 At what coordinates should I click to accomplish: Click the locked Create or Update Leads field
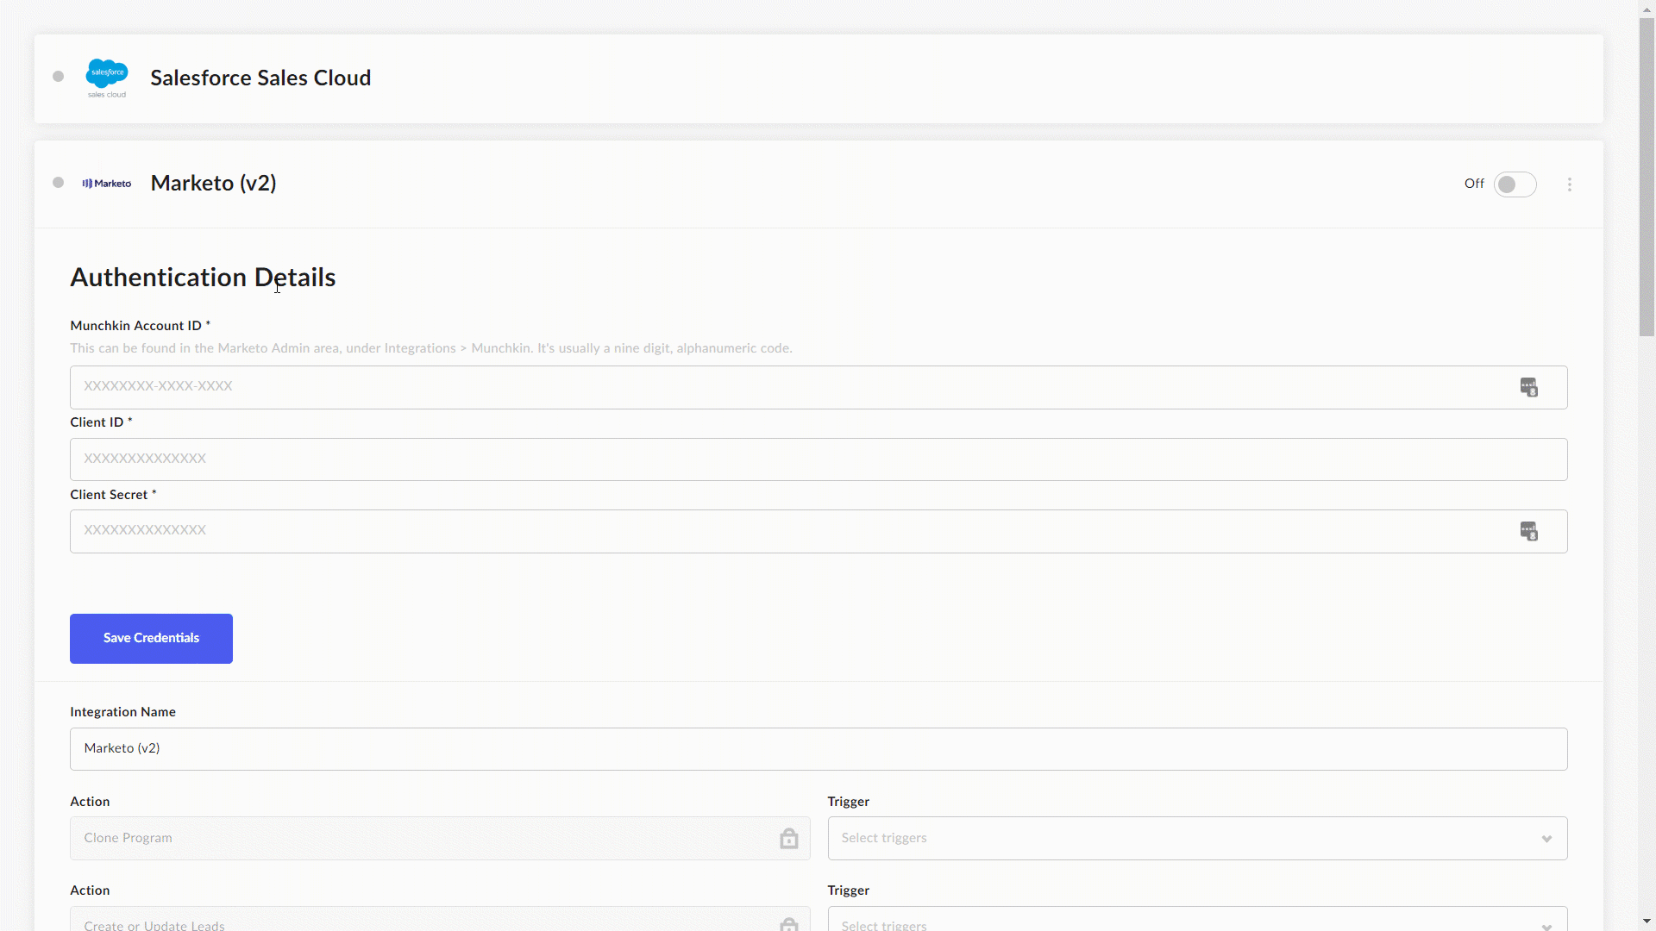pos(440,919)
